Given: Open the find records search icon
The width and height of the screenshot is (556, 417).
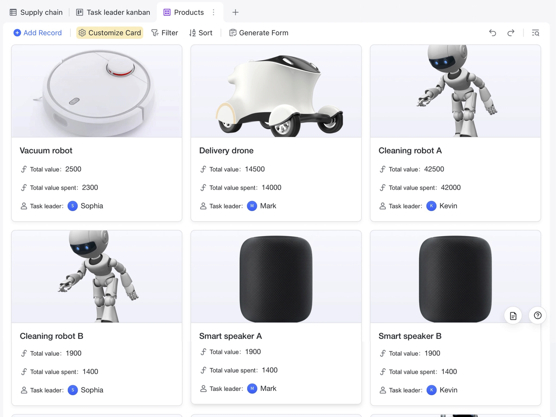Looking at the screenshot, I should (536, 33).
